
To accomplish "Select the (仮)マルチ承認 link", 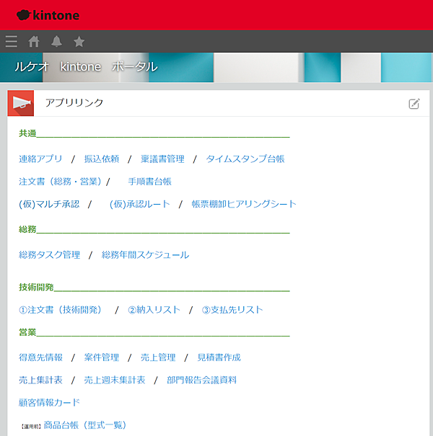I will coord(49,204).
